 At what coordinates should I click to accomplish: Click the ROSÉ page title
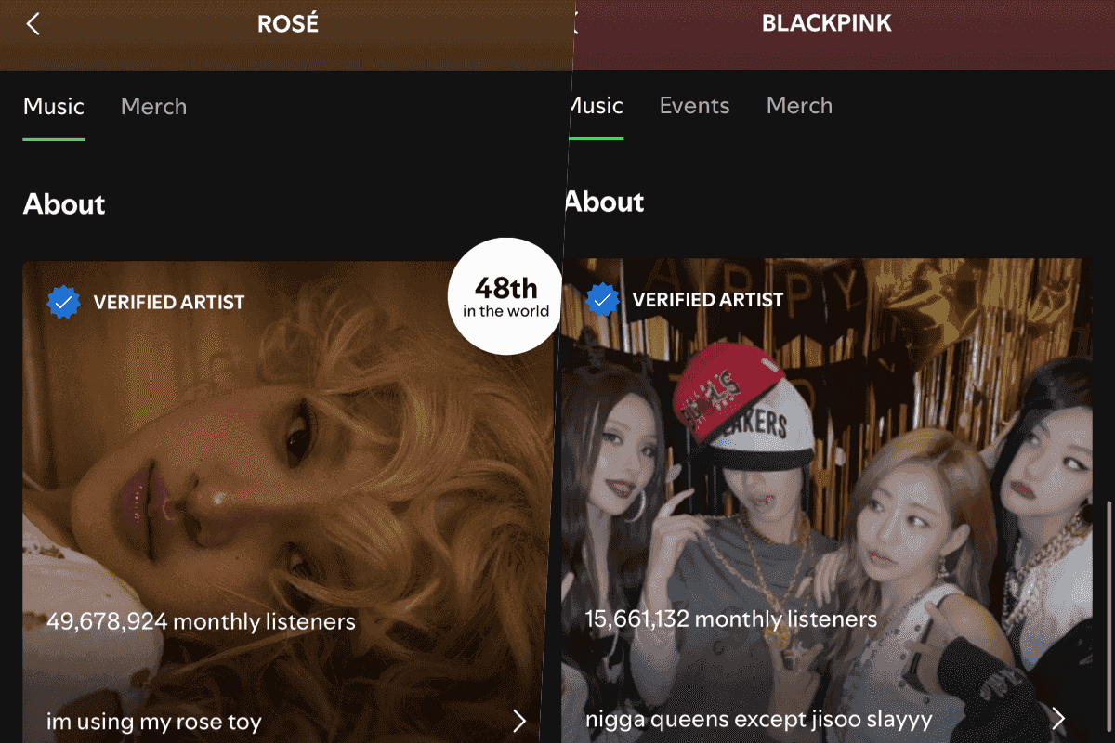[288, 24]
